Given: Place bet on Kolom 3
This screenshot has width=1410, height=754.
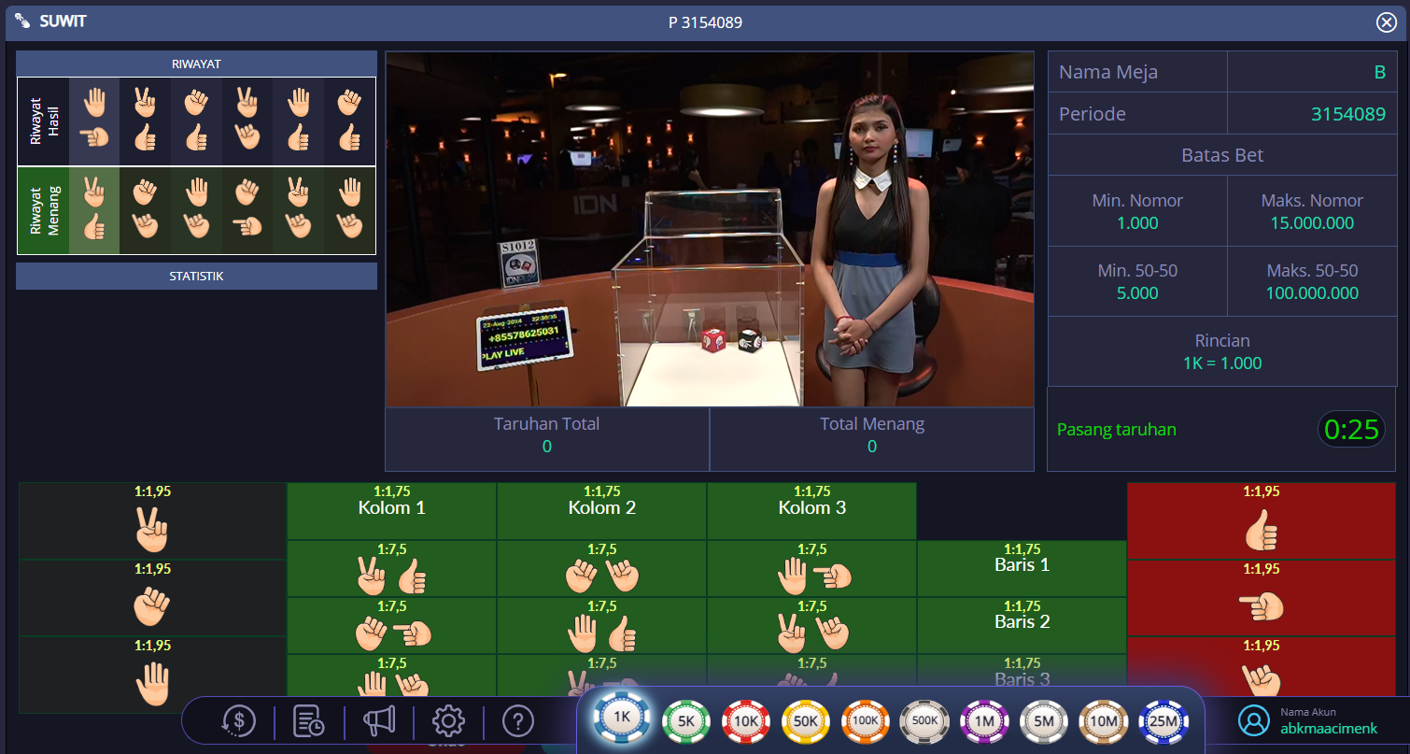Looking at the screenshot, I should click(811, 511).
